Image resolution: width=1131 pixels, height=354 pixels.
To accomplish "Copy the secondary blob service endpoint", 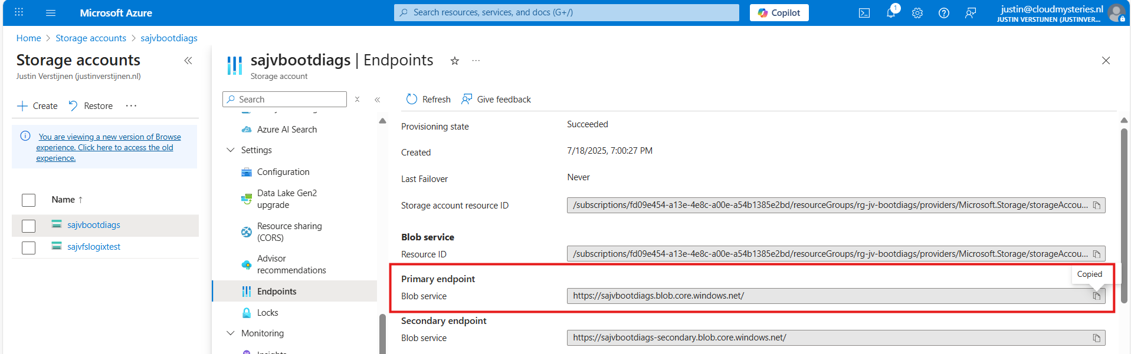I will [1096, 338].
